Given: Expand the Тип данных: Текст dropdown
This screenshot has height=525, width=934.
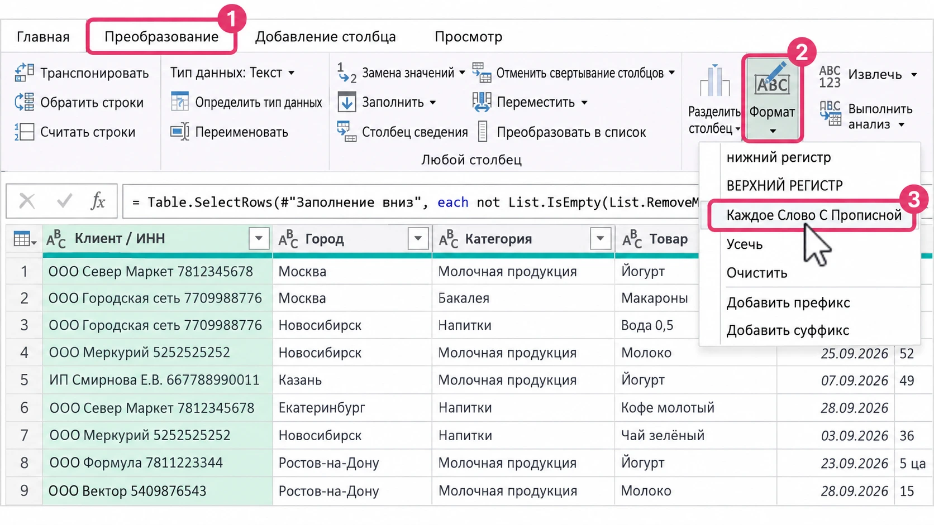Looking at the screenshot, I should (292, 73).
